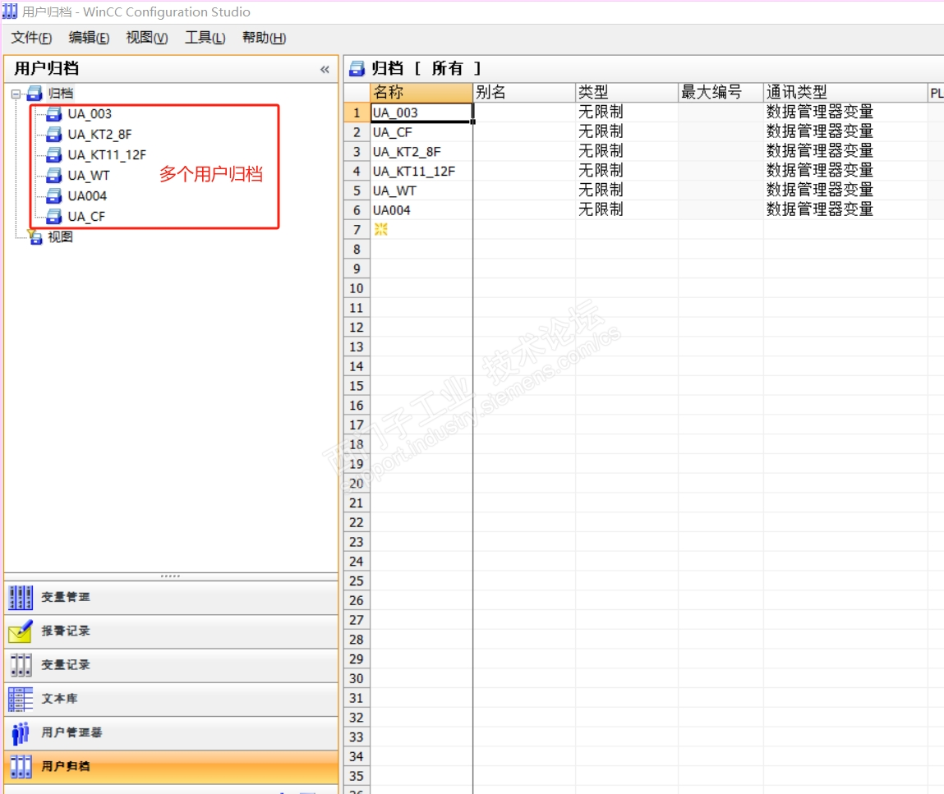Click the UA_WT archive icon in tree

(x=54, y=175)
